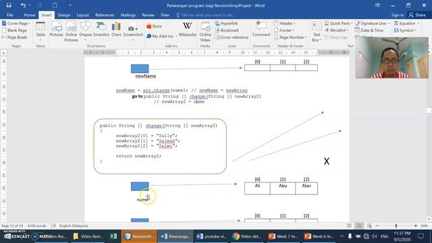Insert a Cross-reference
The width and height of the screenshot is (432, 243).
coord(232,37)
